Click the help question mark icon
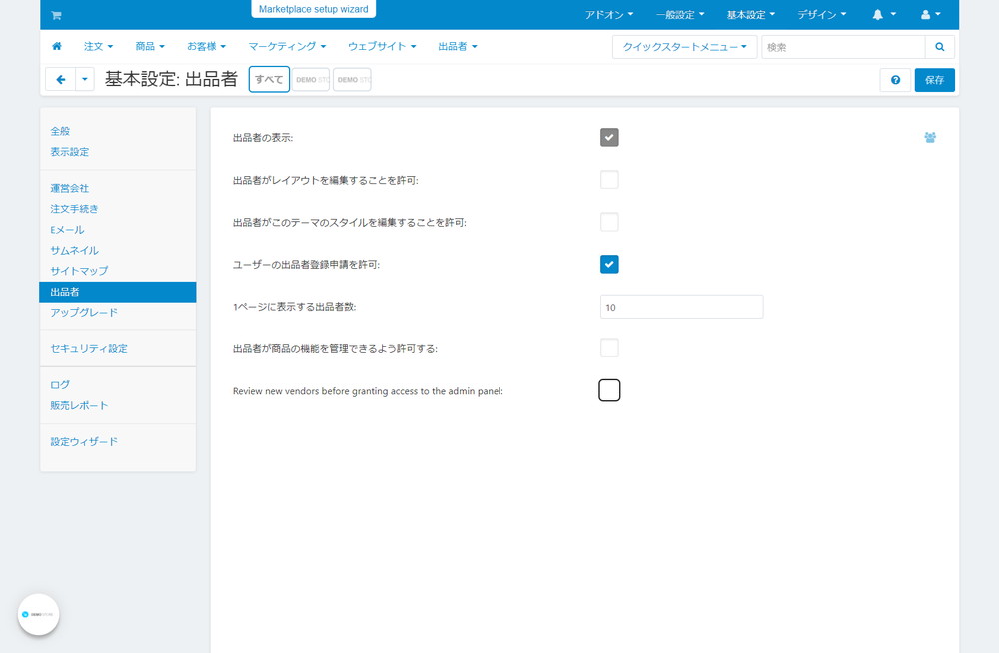Viewport: 999px width, 653px height. (x=895, y=80)
